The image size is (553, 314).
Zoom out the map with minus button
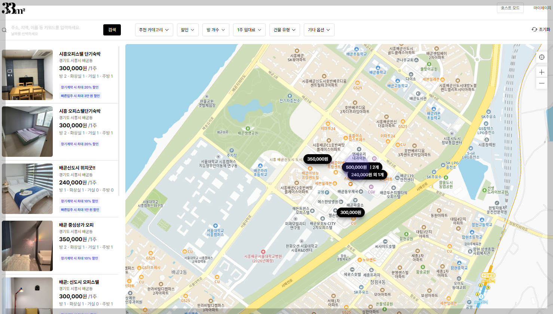tap(541, 83)
